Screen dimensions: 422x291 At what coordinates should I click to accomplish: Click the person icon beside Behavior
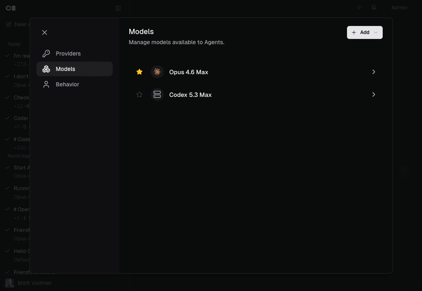click(x=46, y=84)
